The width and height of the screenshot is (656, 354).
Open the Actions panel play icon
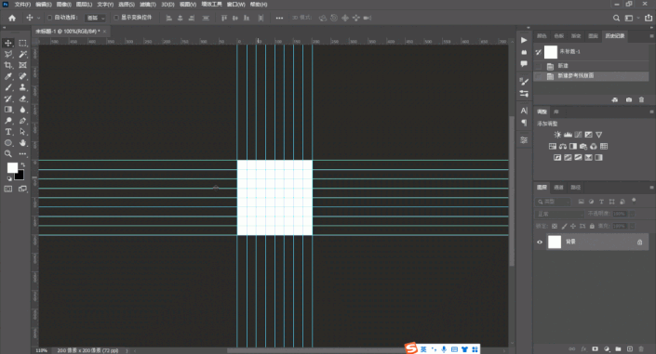pyautogui.click(x=524, y=40)
